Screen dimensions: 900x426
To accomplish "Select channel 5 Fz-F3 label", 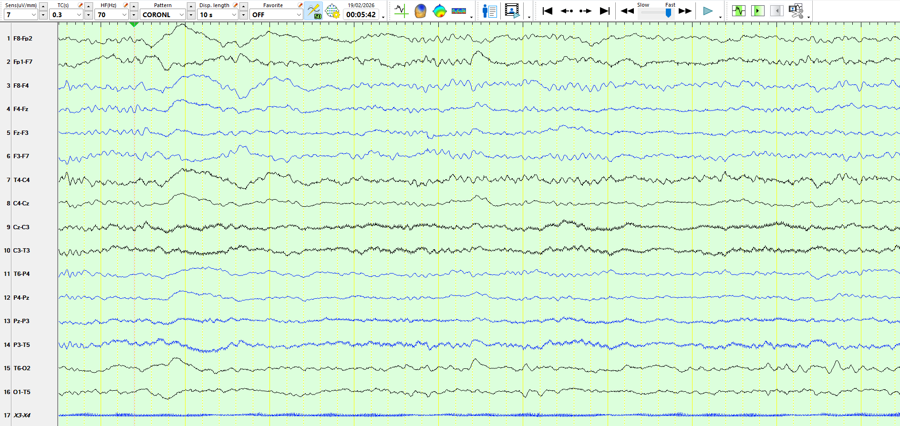I will pos(21,133).
